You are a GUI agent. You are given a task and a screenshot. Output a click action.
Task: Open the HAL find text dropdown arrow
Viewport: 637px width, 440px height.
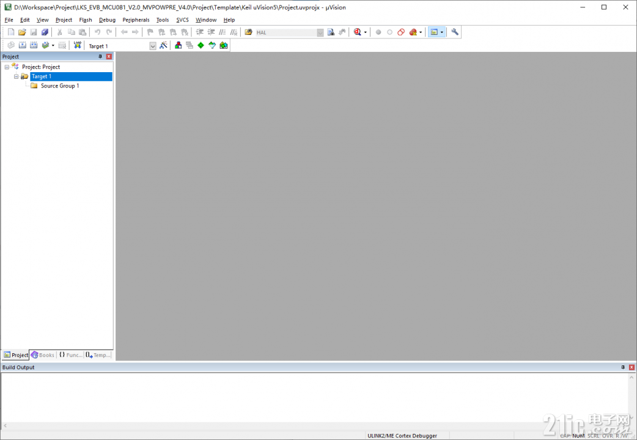click(x=320, y=32)
